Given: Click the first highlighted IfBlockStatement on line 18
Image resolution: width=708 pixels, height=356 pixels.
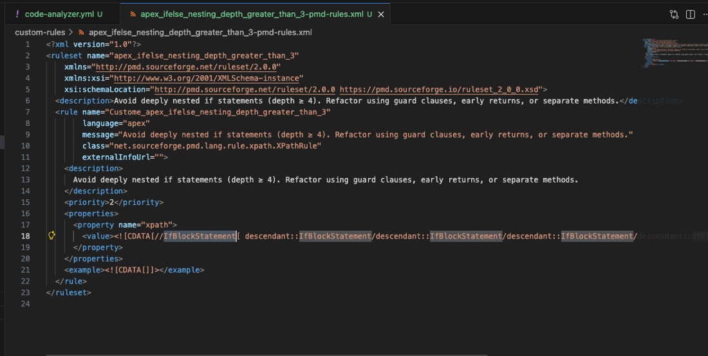Looking at the screenshot, I should pyautogui.click(x=200, y=236).
